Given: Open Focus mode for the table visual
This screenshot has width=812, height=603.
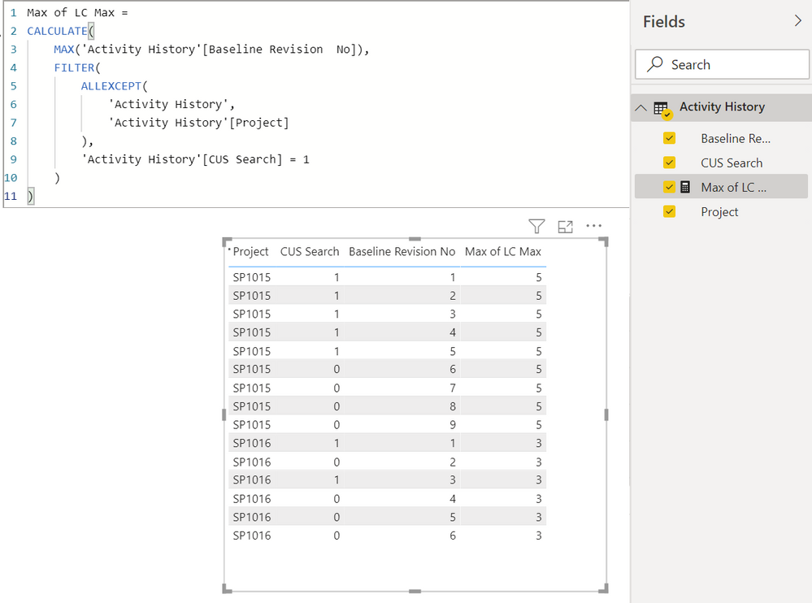Looking at the screenshot, I should (565, 227).
